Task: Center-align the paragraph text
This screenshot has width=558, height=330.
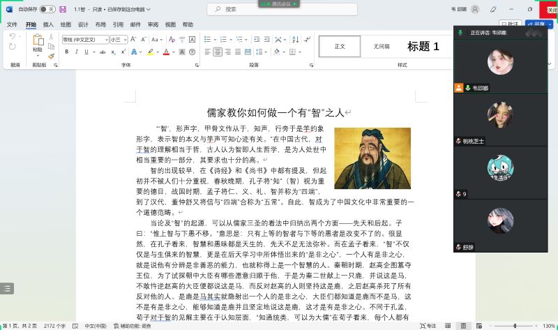Action: coord(218,52)
